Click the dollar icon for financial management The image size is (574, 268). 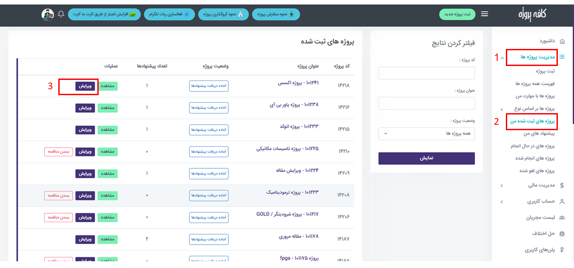pos(562,185)
